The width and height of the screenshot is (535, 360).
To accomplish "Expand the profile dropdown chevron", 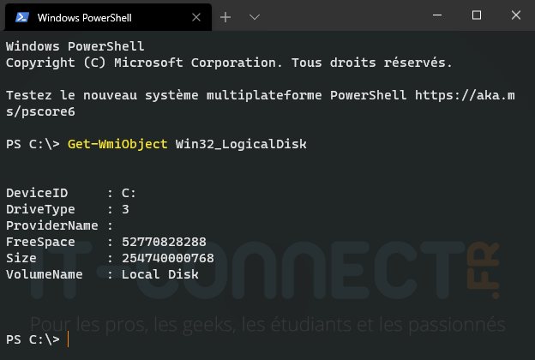I will click(x=255, y=16).
